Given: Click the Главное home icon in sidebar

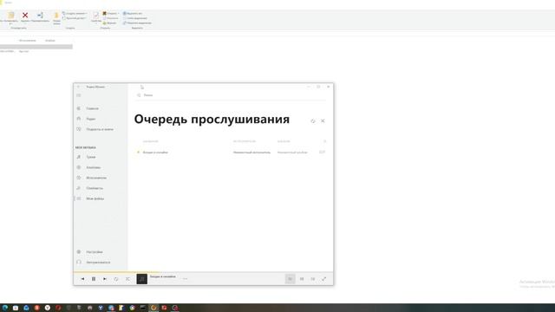Looking at the screenshot, I should pyautogui.click(x=79, y=108).
